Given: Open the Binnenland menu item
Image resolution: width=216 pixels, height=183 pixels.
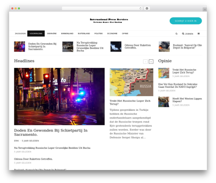Looking at the screenshot, I should [67, 33].
